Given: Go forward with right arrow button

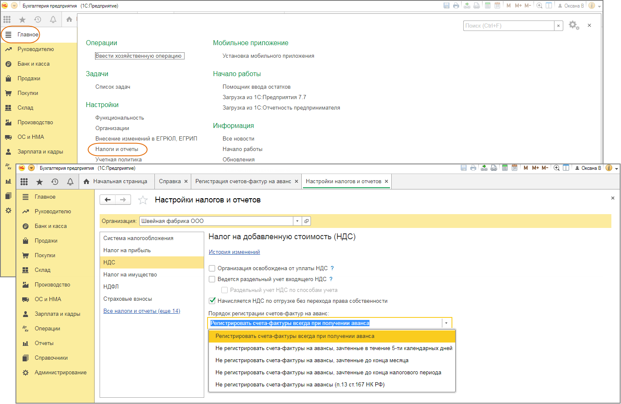Looking at the screenshot, I should coord(123,200).
